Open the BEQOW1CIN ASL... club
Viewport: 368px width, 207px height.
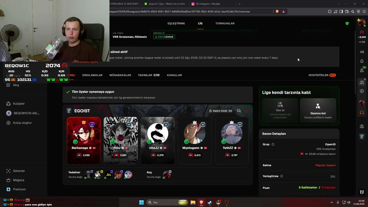(x=23, y=113)
